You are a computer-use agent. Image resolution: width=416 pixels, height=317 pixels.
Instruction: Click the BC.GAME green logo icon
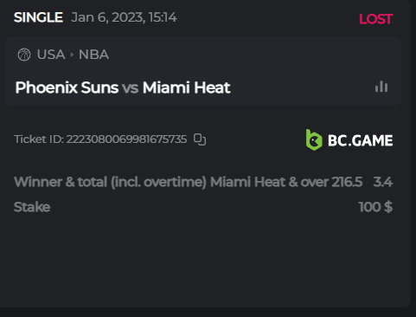(x=314, y=140)
